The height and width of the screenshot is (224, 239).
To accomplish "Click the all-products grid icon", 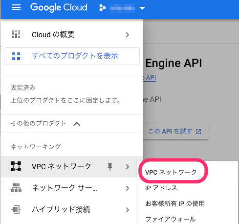I will 16,56.
